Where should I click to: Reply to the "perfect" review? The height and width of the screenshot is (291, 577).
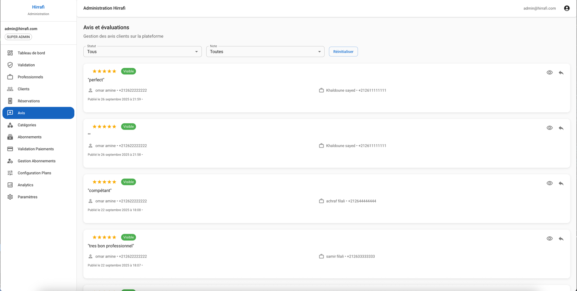tap(561, 73)
